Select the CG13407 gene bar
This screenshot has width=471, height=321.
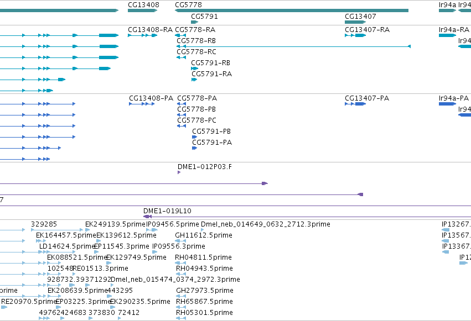point(355,22)
